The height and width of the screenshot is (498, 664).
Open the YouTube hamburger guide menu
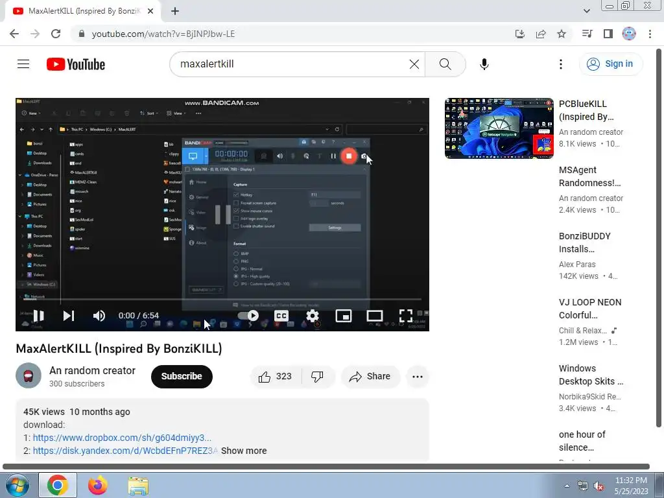tap(23, 64)
